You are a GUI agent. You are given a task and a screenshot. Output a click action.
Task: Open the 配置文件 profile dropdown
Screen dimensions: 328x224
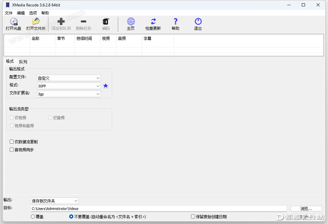(69, 78)
